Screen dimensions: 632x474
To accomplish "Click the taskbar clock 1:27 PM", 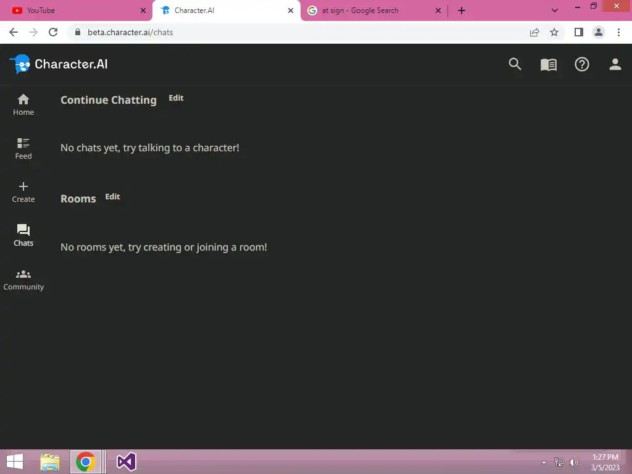I will pyautogui.click(x=605, y=462).
